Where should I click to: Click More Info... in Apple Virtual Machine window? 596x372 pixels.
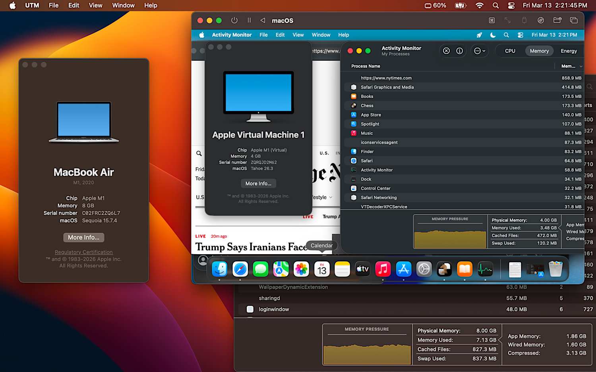[x=258, y=184]
